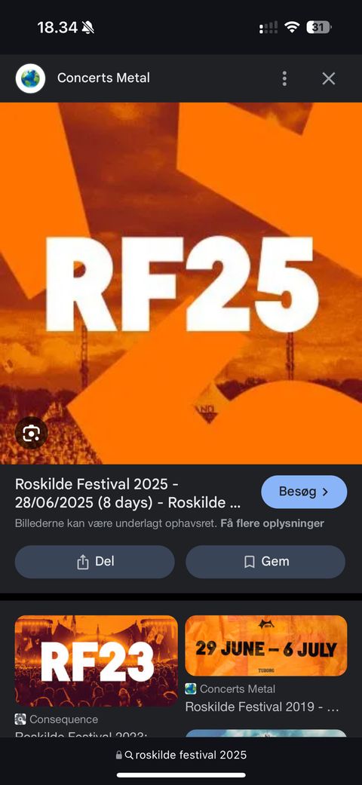Tap the Del share button
The width and height of the screenshot is (362, 785).
[94, 562]
